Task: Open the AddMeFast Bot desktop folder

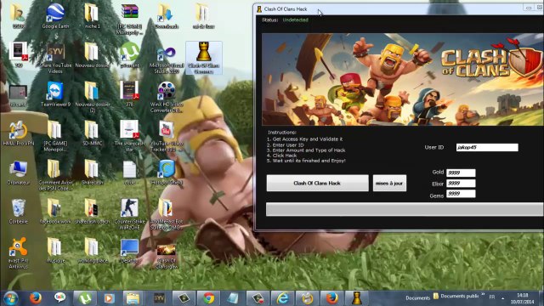Action: [167, 214]
